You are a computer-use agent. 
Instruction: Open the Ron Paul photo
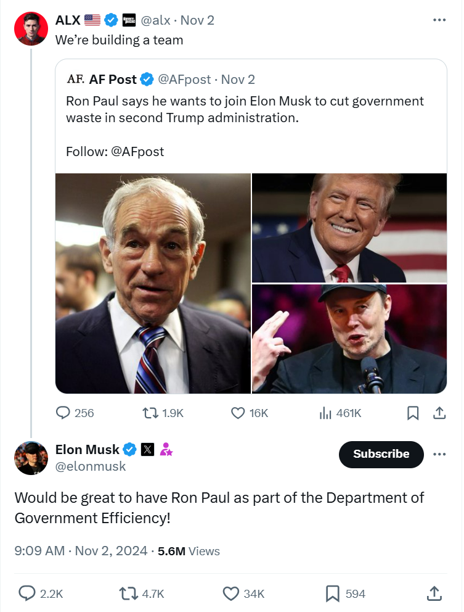pos(153,283)
